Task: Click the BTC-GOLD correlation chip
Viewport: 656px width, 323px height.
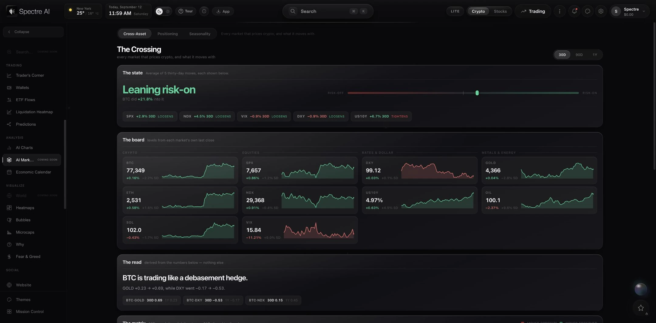Action: pyautogui.click(x=152, y=300)
